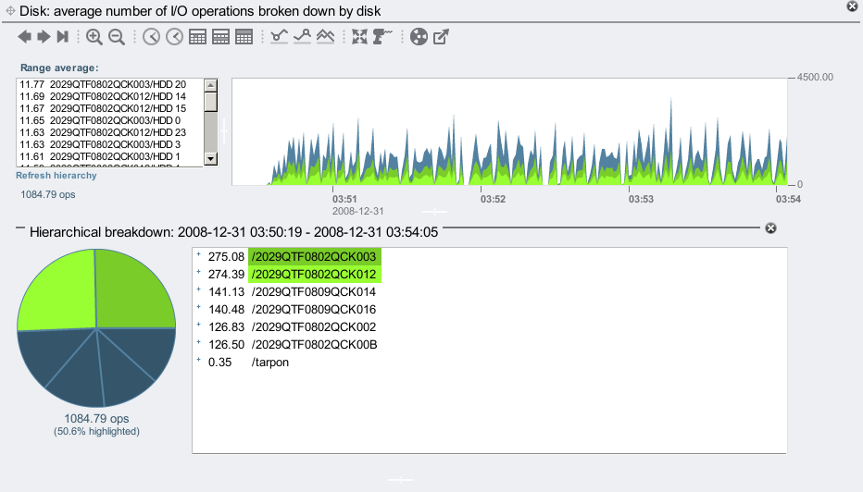The image size is (863, 492).
Task: Jump to the current time with skip-to-end
Action: coord(62,37)
